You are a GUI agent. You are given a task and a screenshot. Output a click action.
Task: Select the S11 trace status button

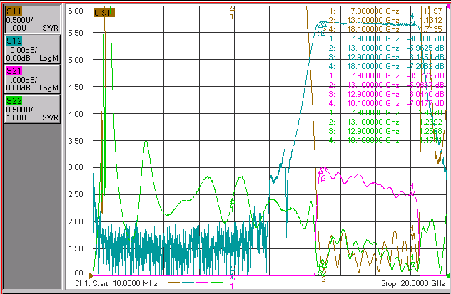pyautogui.click(x=32, y=19)
